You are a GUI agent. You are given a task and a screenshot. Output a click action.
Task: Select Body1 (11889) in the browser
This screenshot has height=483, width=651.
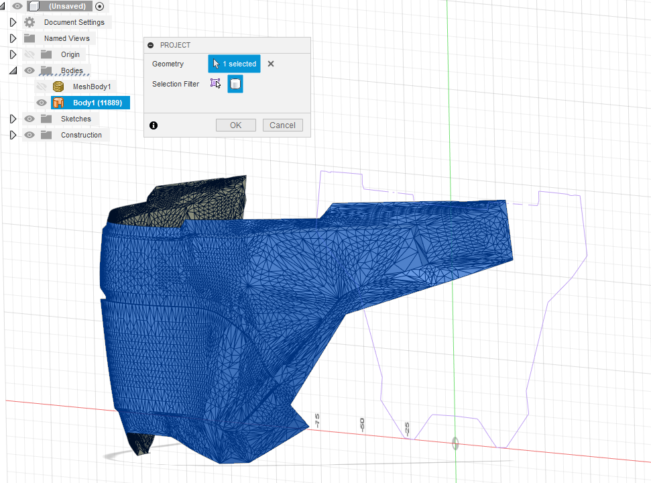[x=98, y=103]
